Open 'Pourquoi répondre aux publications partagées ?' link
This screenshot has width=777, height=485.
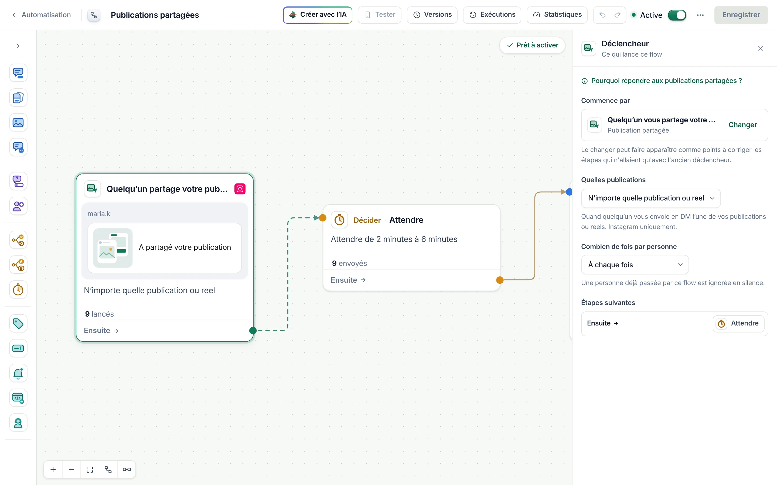coord(666,81)
